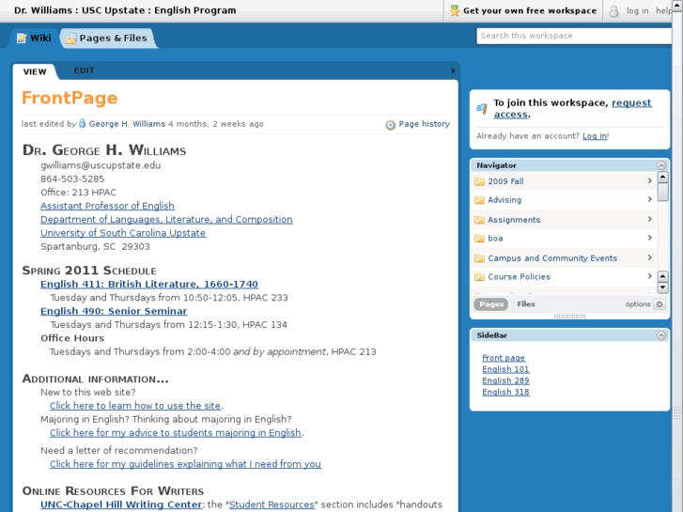Viewport: 683px width, 512px height.
Task: Expand the Assignments folder arrow
Action: pos(649,219)
